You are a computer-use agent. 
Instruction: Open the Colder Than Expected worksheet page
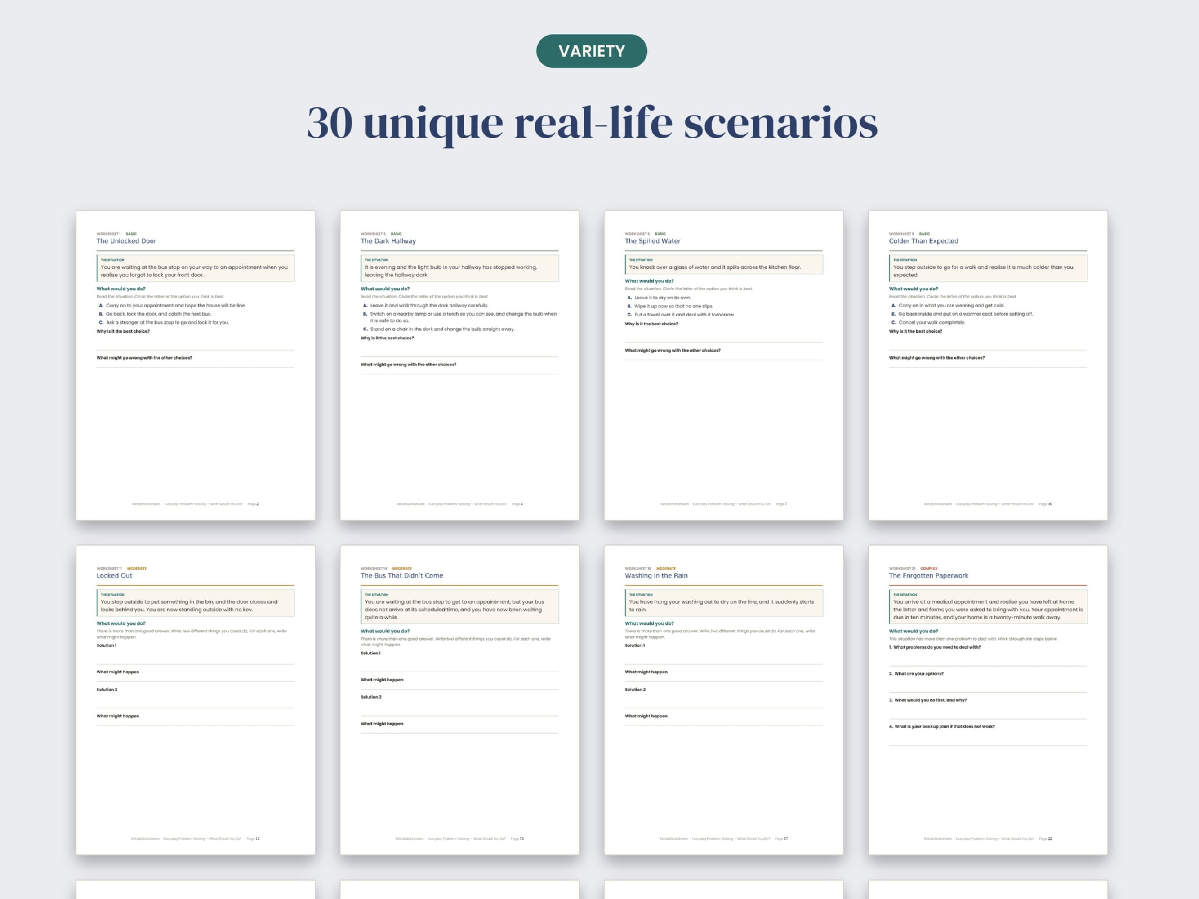click(x=988, y=365)
